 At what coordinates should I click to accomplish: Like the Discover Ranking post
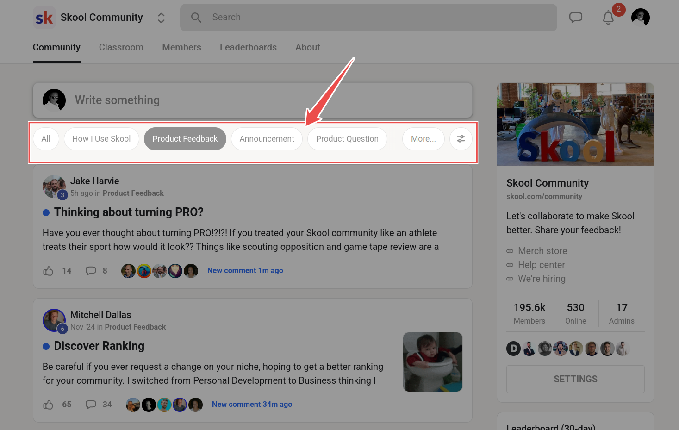pyautogui.click(x=48, y=405)
